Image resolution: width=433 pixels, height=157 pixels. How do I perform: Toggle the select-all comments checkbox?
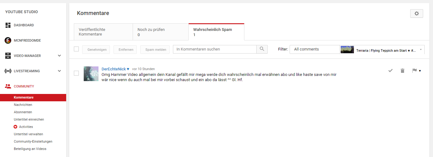click(76, 49)
